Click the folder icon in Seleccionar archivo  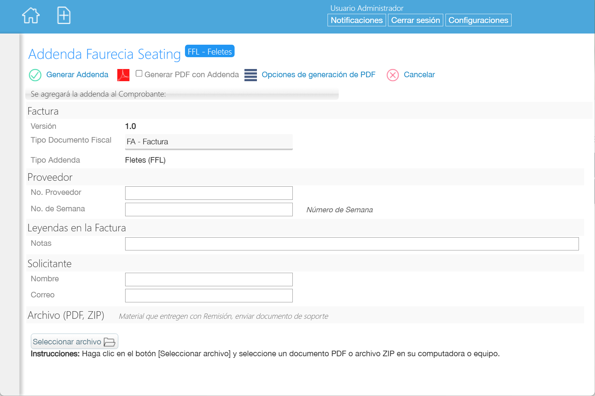click(109, 342)
